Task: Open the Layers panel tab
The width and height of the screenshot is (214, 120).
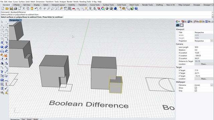Action: click(x=184, y=21)
